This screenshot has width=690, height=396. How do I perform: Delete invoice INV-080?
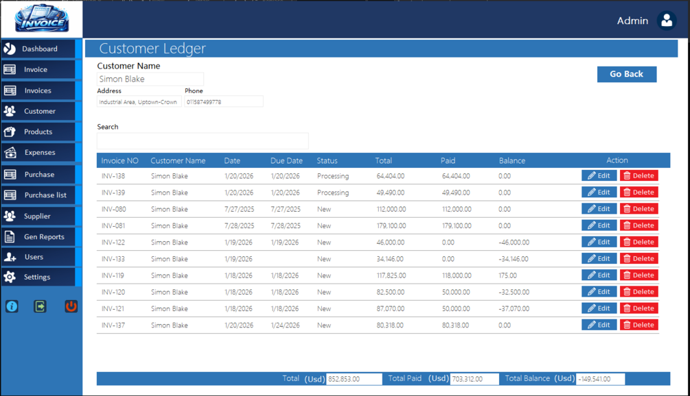coord(639,208)
